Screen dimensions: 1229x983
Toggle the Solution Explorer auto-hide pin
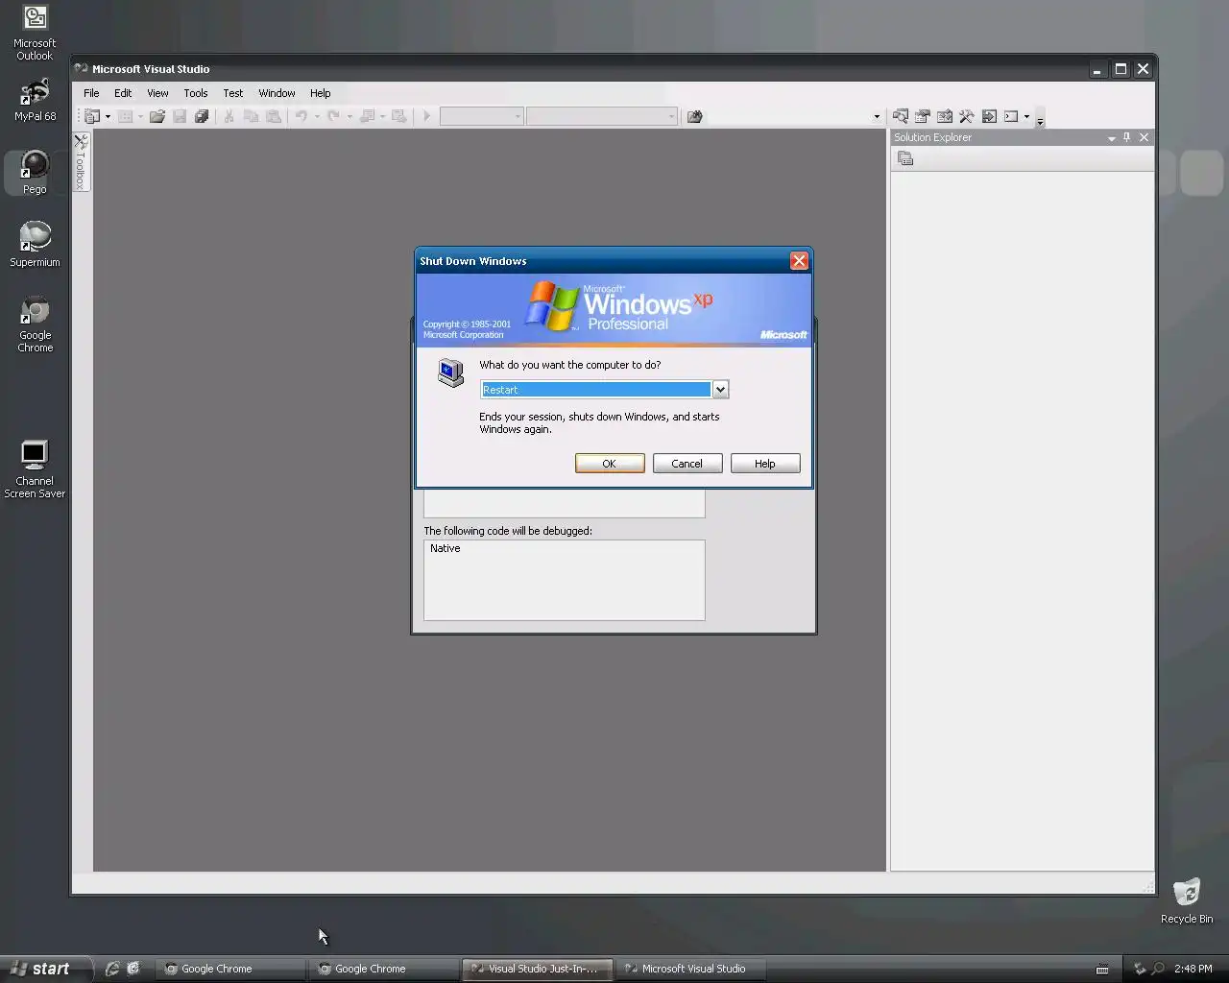pos(1127,137)
